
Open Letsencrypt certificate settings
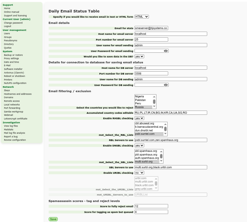pos(16,119)
